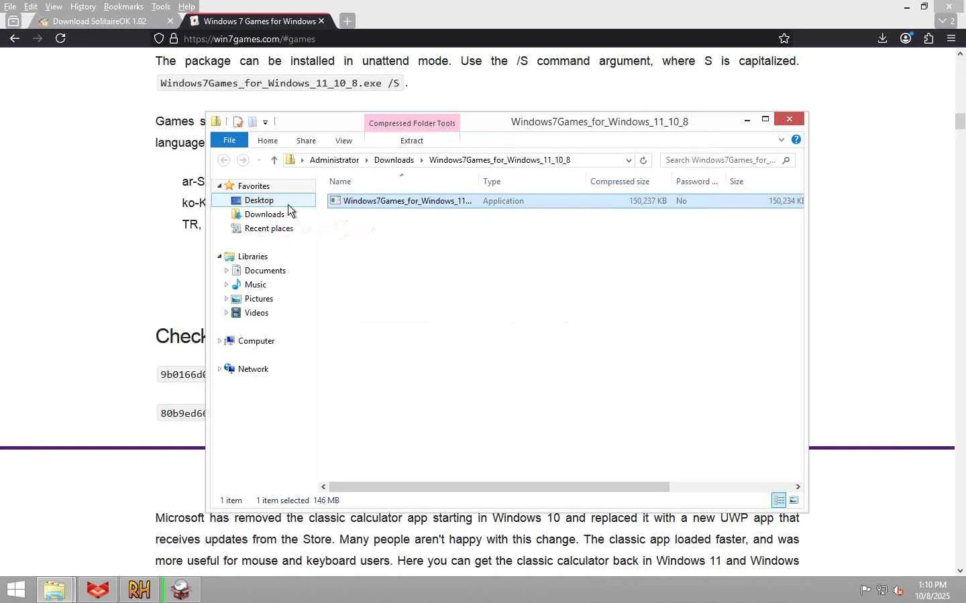Open Firefox account icon
966x603 pixels.
pyautogui.click(x=906, y=38)
